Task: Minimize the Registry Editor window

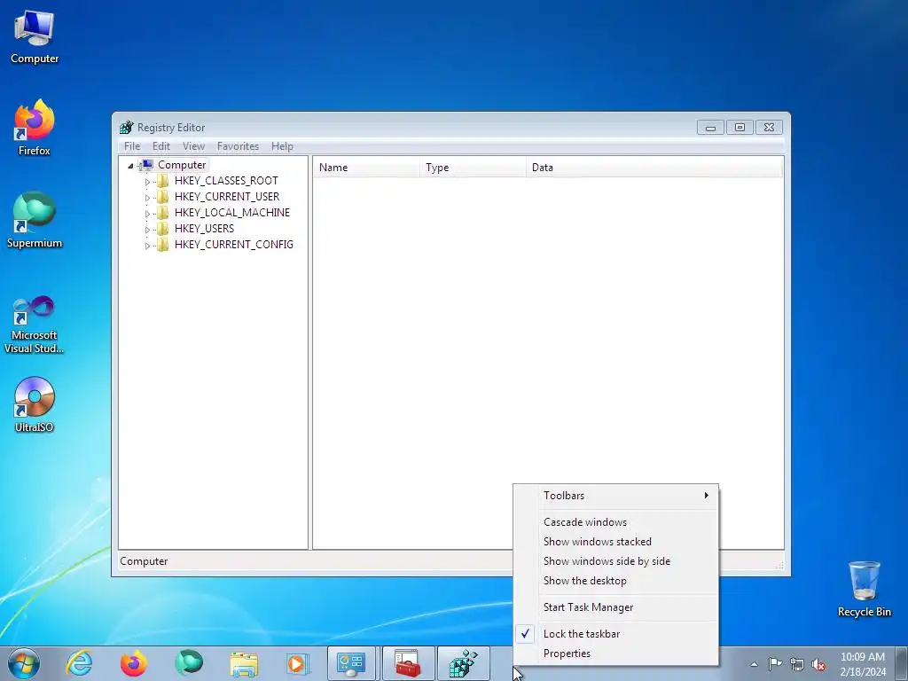Action: (x=710, y=128)
